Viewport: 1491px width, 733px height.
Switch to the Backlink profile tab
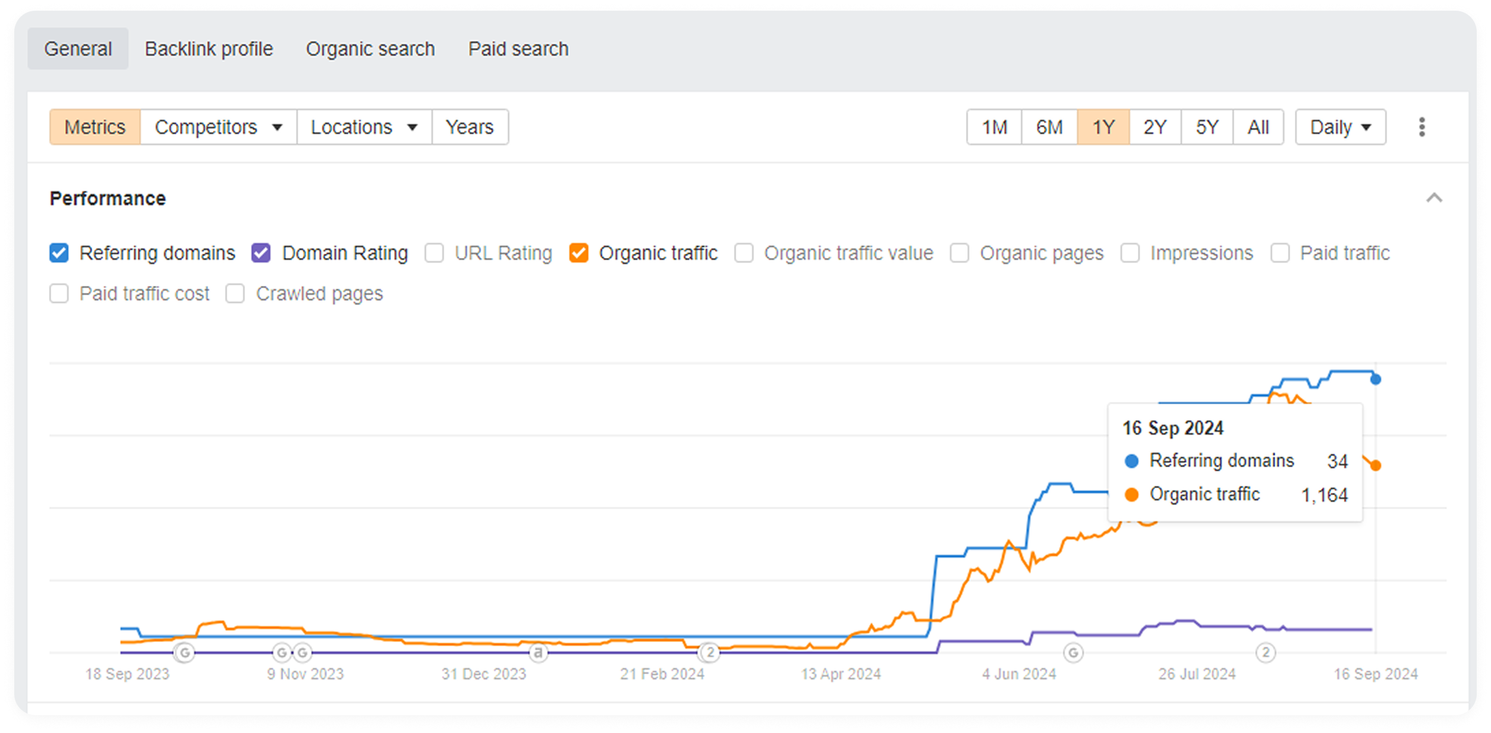pos(209,49)
